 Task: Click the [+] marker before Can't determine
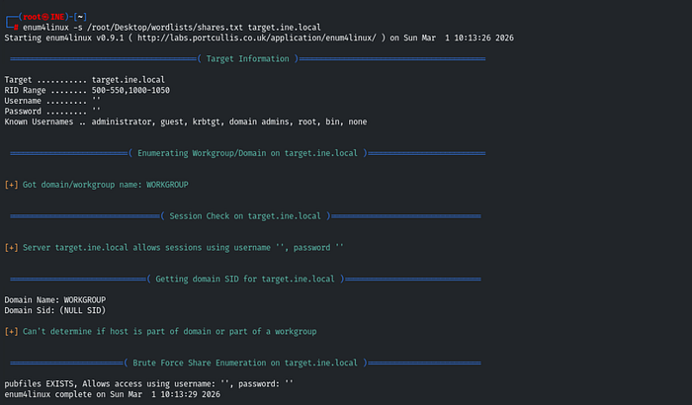point(11,331)
